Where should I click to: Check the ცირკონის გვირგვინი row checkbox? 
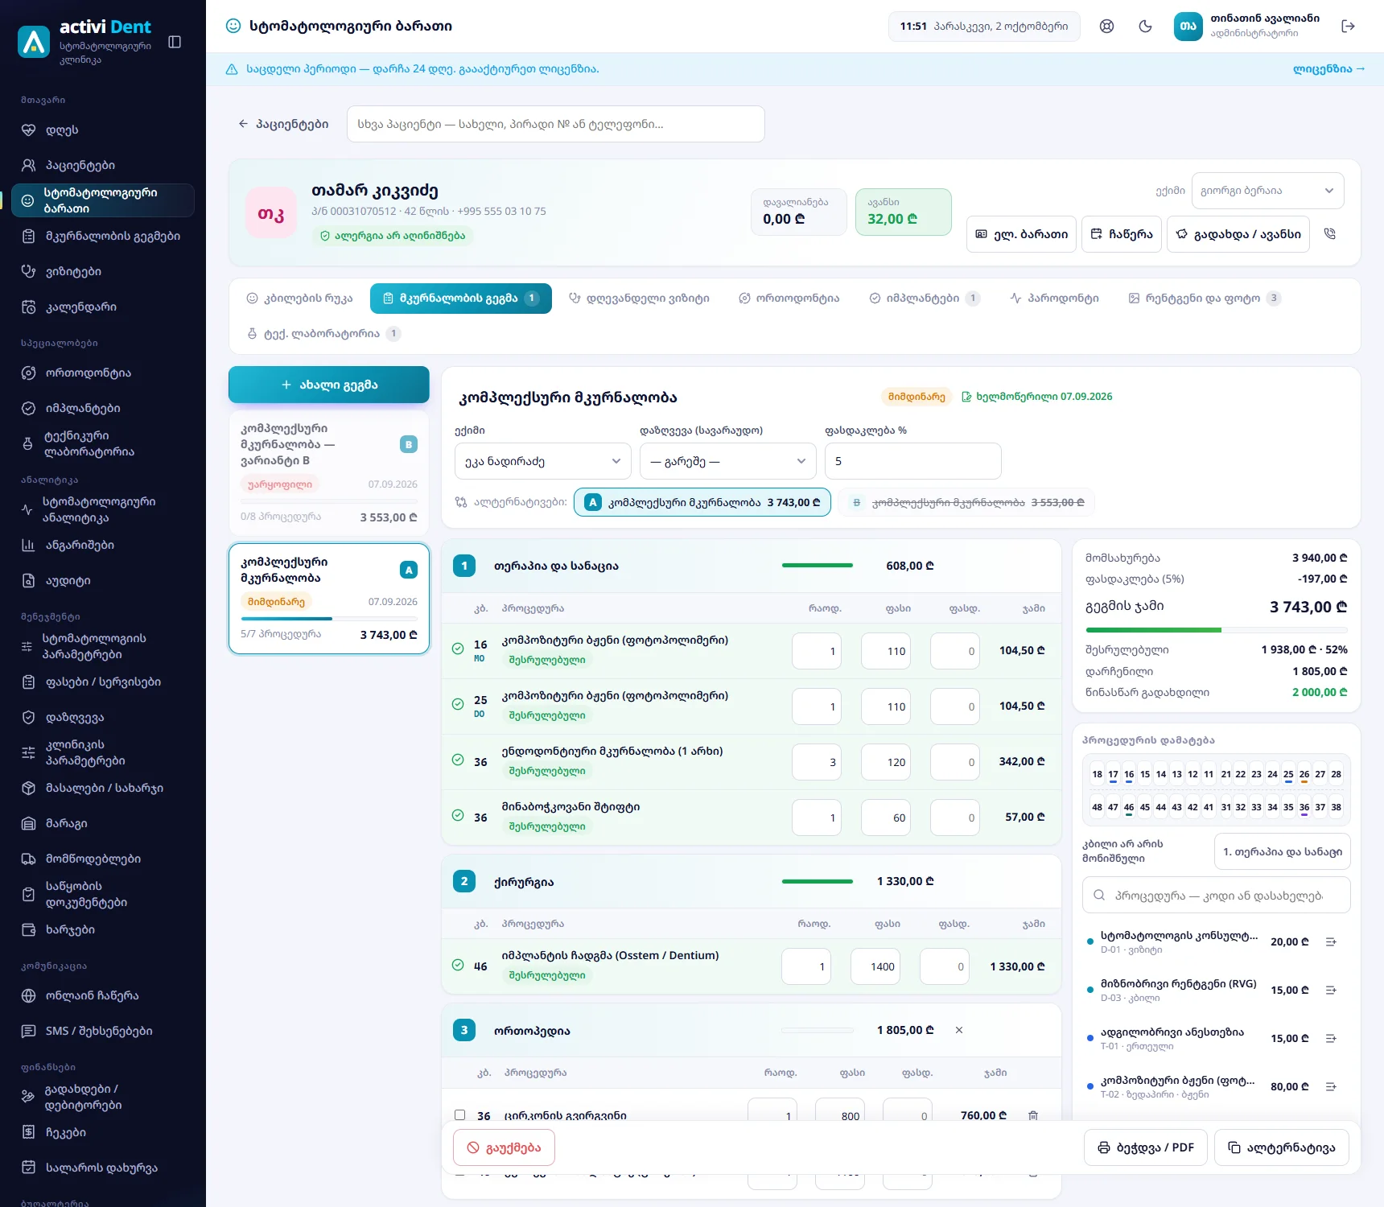pos(459,1115)
